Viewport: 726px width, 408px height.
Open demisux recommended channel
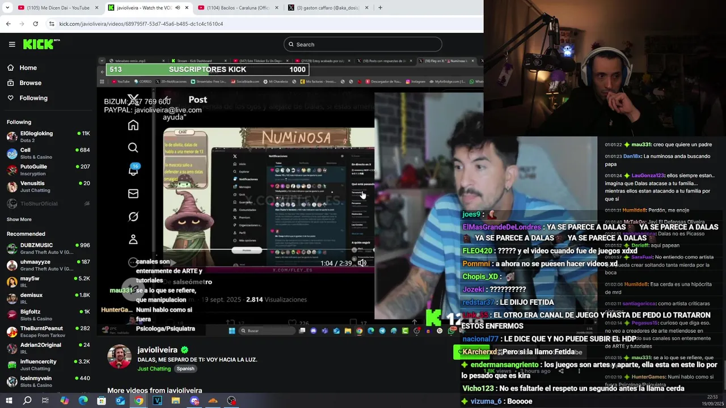[x=48, y=298]
